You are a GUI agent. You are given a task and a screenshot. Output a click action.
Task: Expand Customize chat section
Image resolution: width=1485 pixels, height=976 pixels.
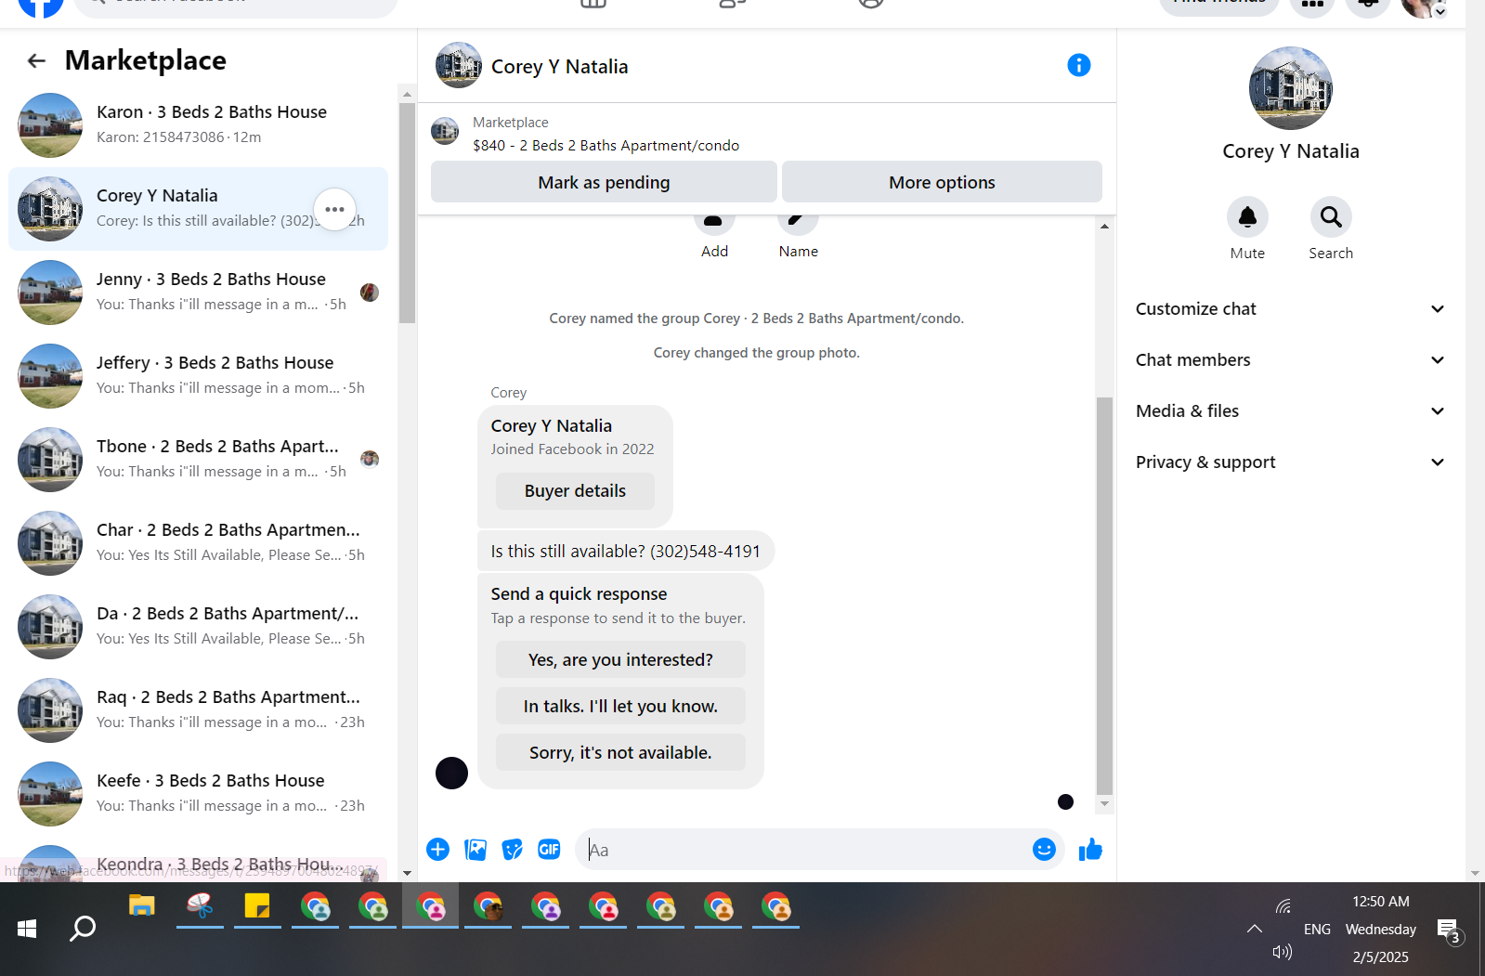pyautogui.click(x=1290, y=309)
